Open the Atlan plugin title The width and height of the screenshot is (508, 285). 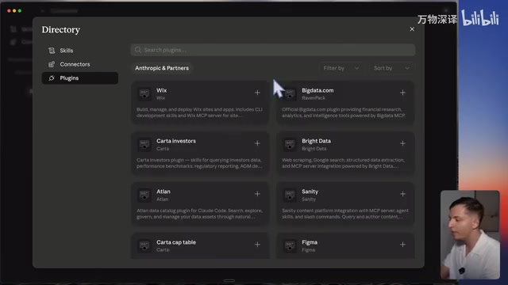pyautogui.click(x=164, y=192)
